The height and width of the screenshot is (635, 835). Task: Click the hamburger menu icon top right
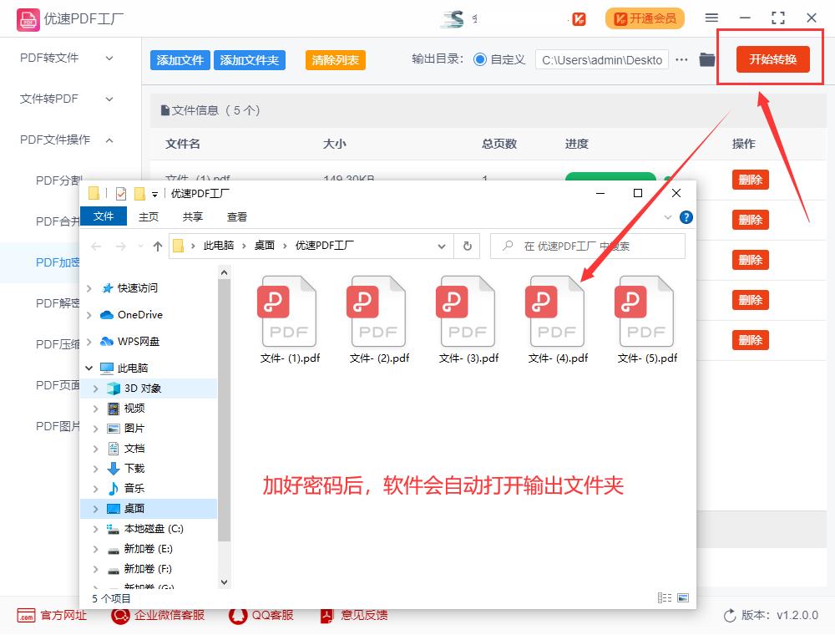point(712,18)
